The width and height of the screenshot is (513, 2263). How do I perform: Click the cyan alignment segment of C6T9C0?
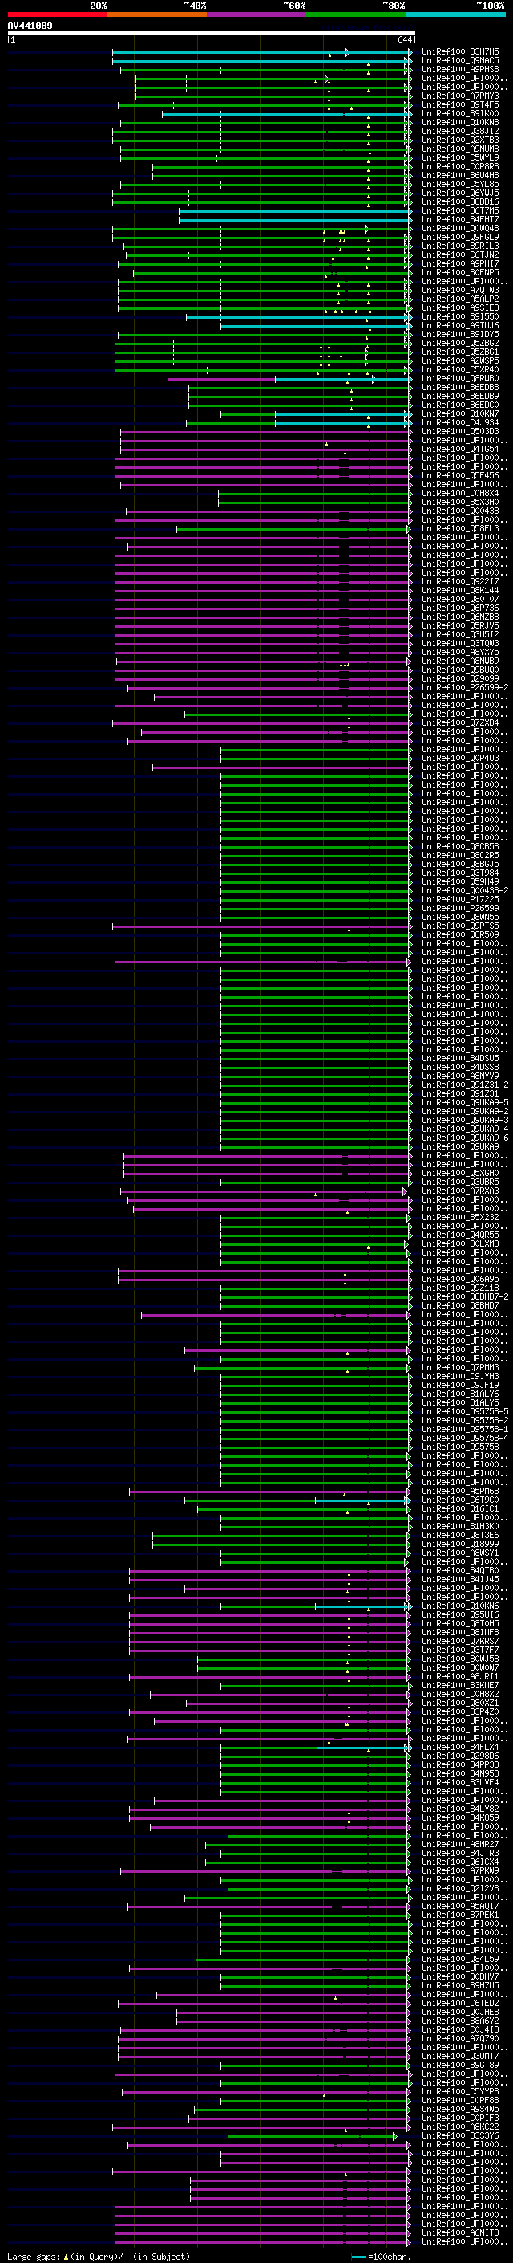click(x=362, y=1500)
